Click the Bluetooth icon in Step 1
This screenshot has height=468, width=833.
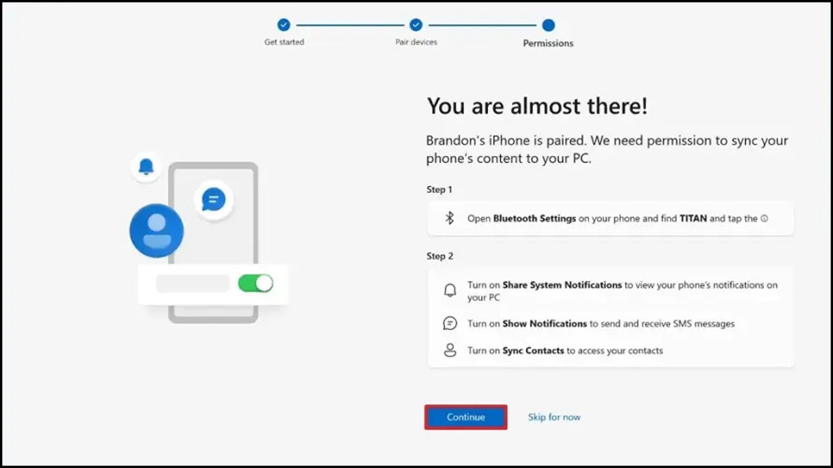point(449,218)
